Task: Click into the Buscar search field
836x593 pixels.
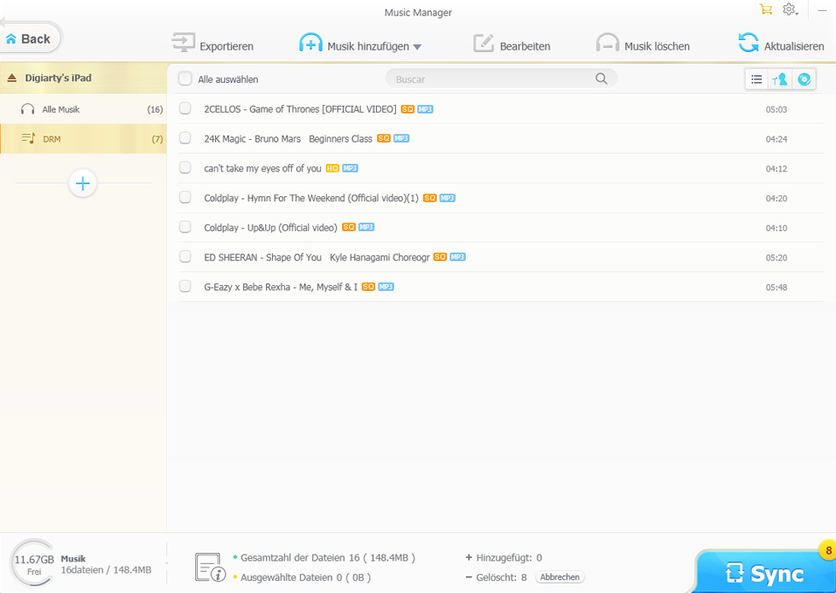Action: coord(491,79)
